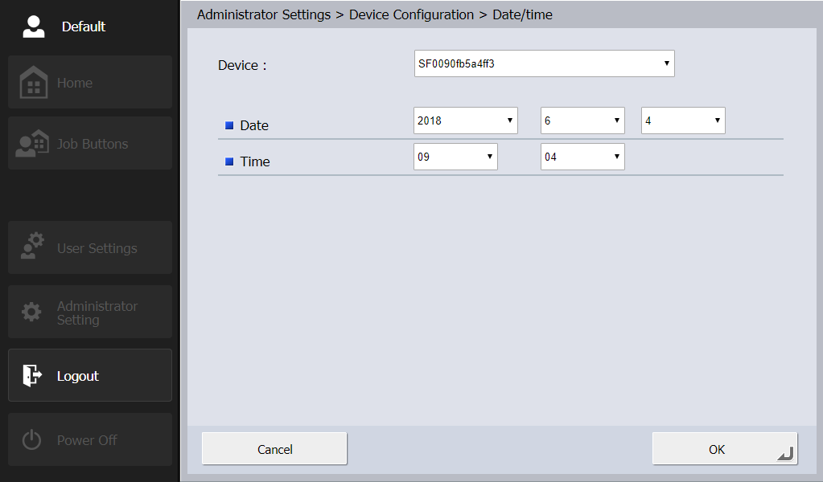The image size is (823, 482).
Task: Expand the day dropdown showing 4
Action: [683, 120]
